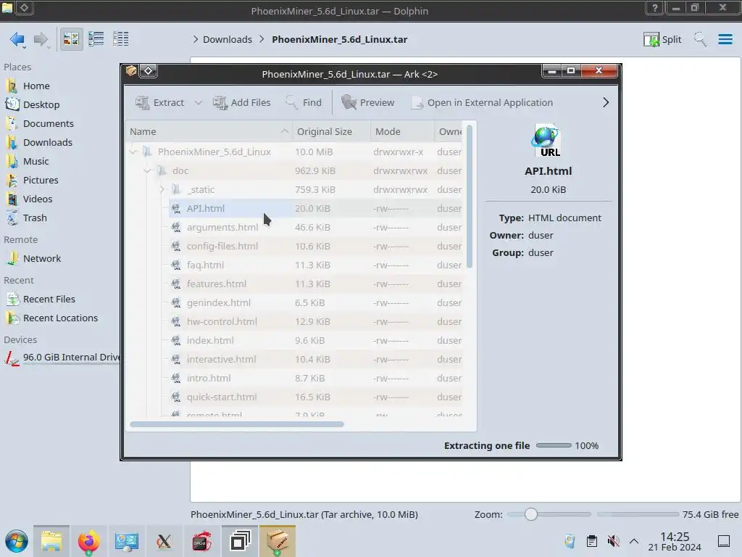Select index.html in archive list
Image resolution: width=742 pixels, height=557 pixels.
(x=210, y=341)
